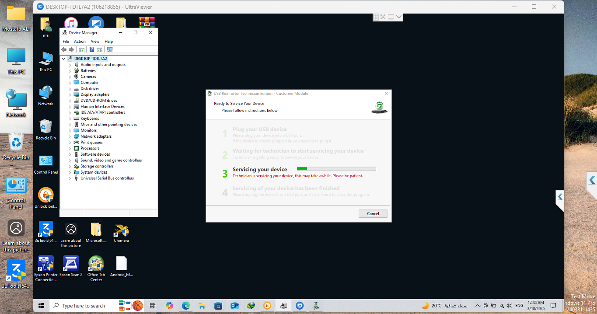Scan for hardware changes via monitor icon
This screenshot has width=597, height=314.
pyautogui.click(x=110, y=49)
